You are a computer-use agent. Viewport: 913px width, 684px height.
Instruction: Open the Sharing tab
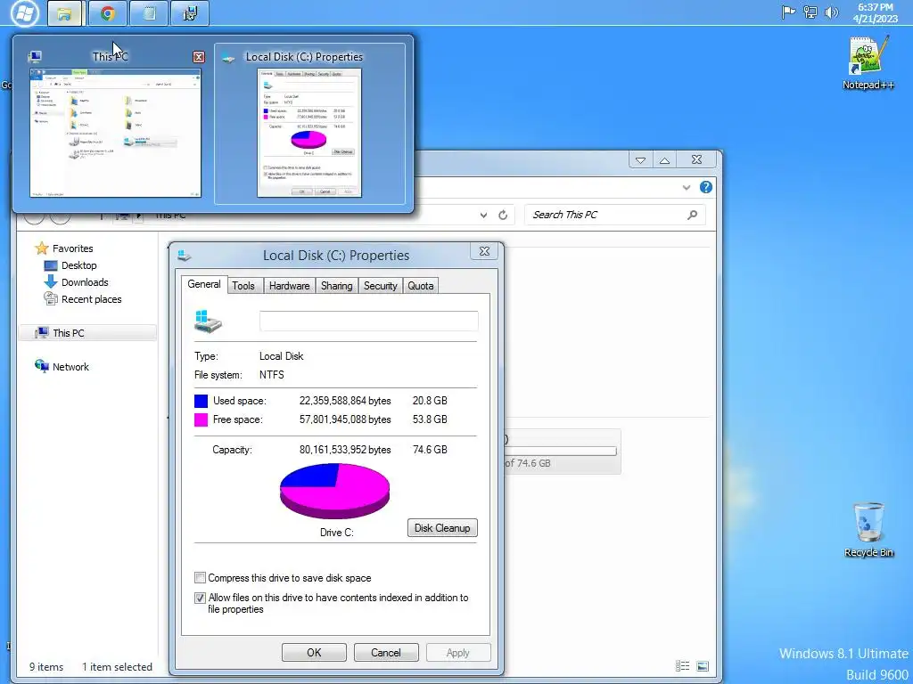click(336, 286)
